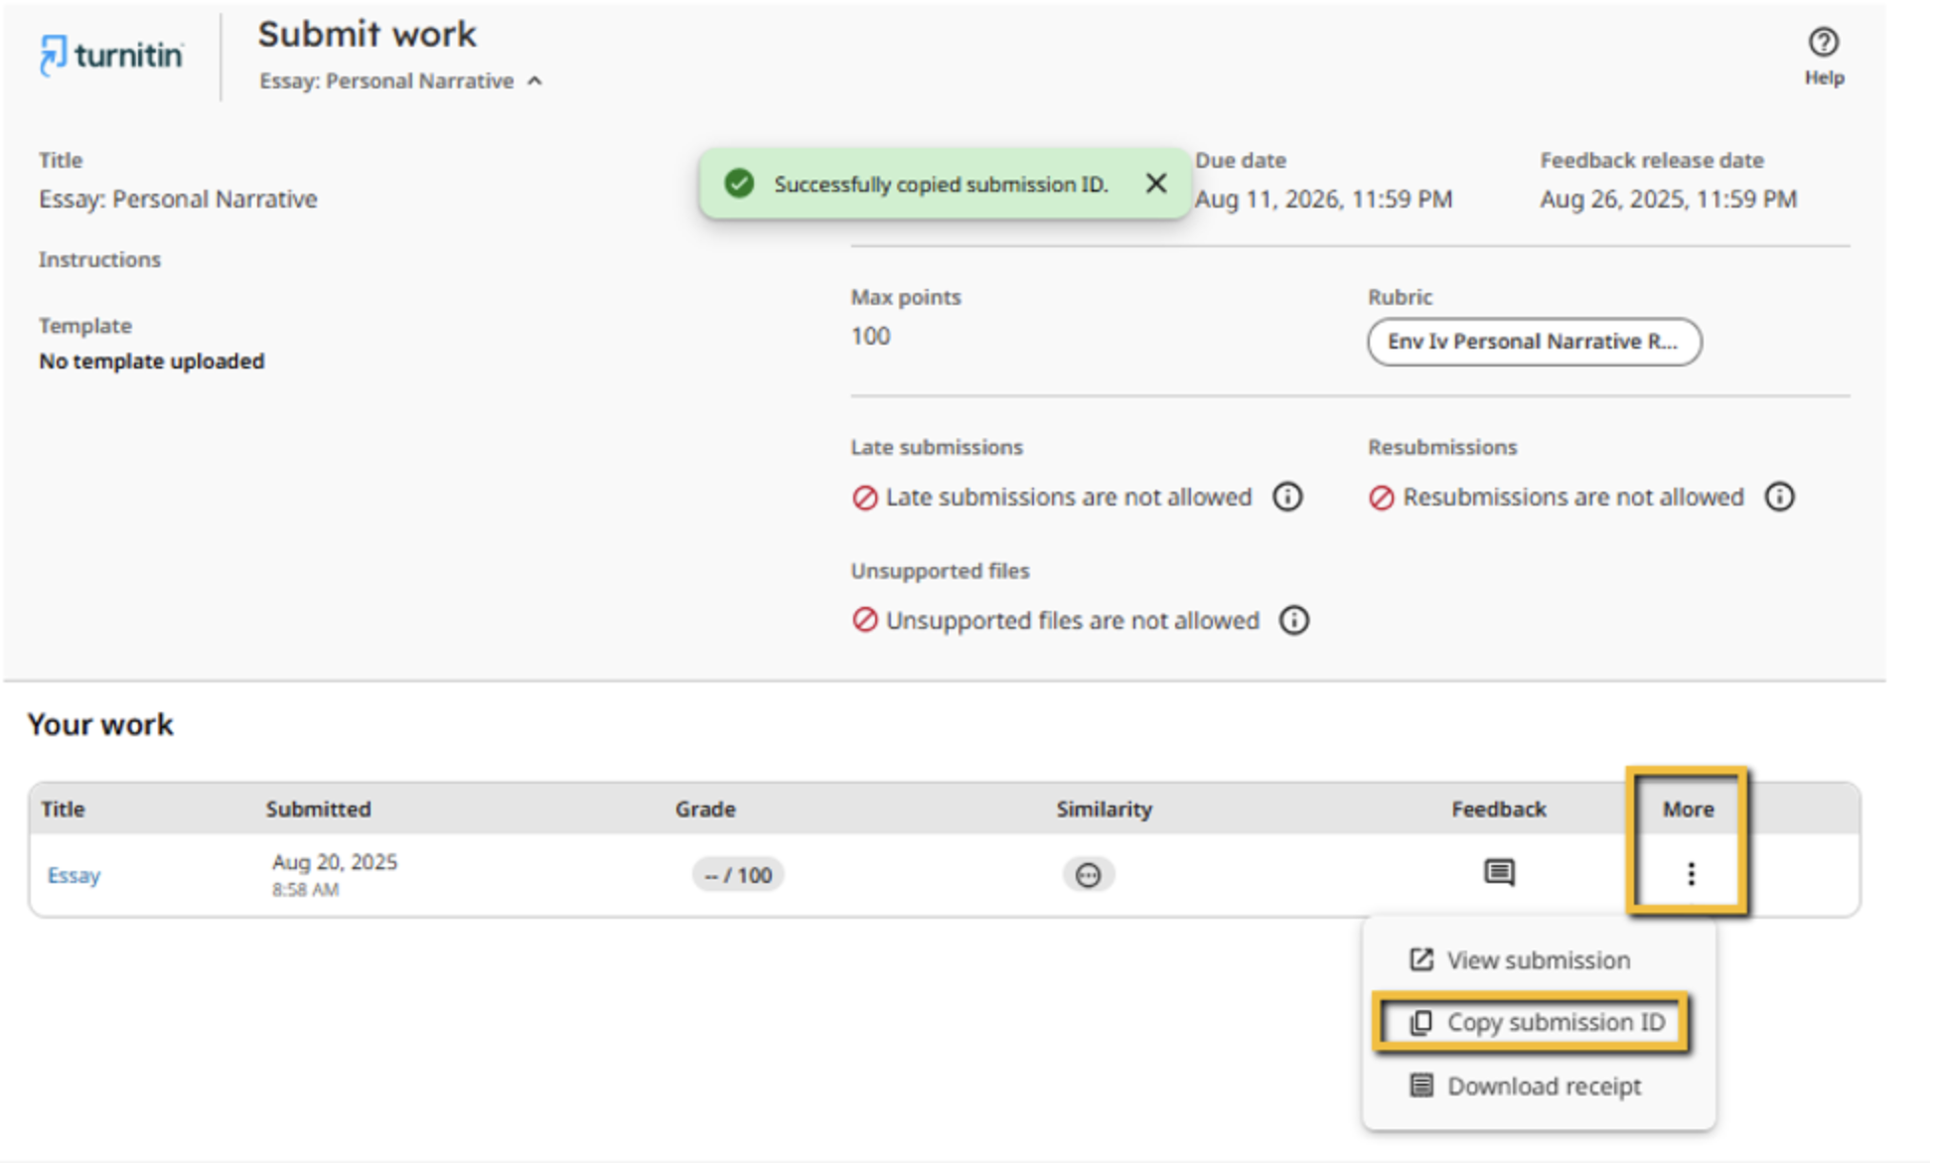Click the Similarity column header

click(1104, 809)
